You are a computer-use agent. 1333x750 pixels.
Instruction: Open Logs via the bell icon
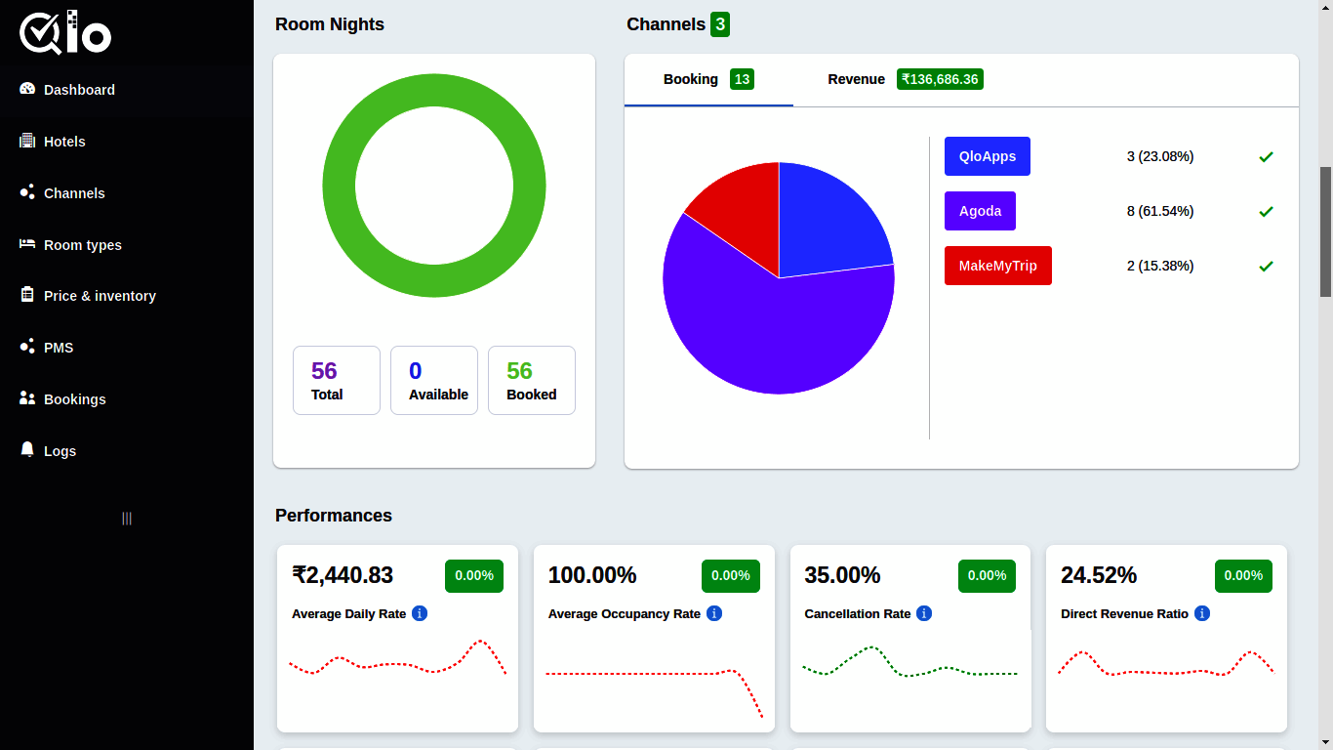pyautogui.click(x=27, y=450)
